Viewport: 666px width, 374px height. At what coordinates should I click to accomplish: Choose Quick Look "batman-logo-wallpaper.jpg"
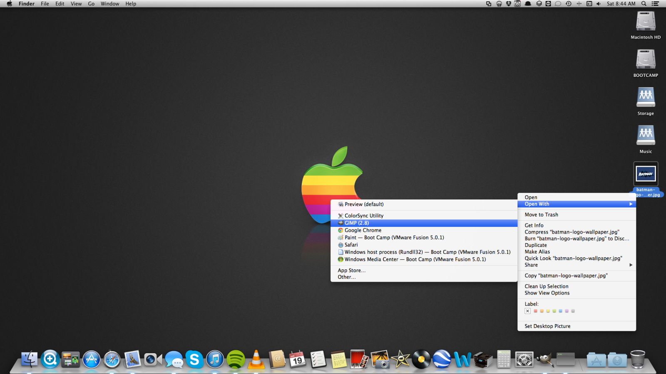pos(577,258)
